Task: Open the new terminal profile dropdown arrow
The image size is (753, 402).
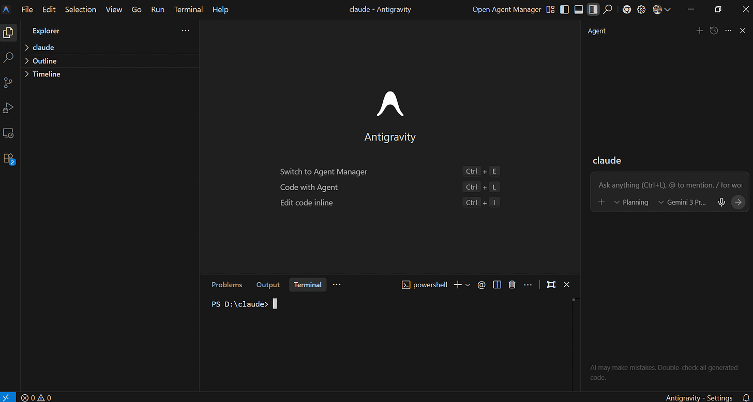Action: [x=468, y=285]
